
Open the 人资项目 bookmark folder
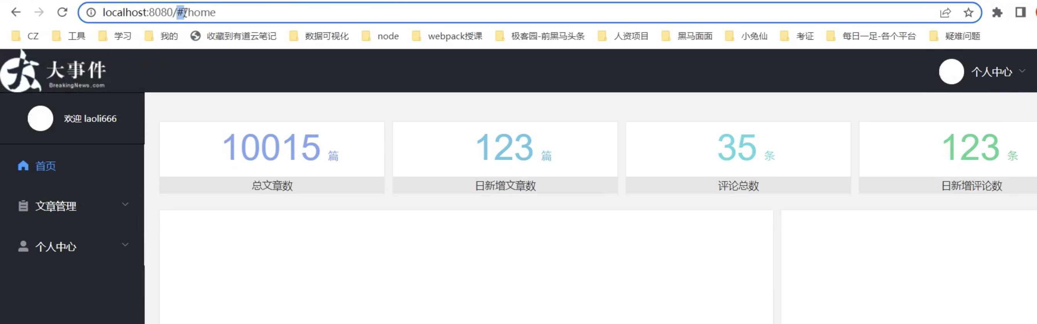coord(623,36)
